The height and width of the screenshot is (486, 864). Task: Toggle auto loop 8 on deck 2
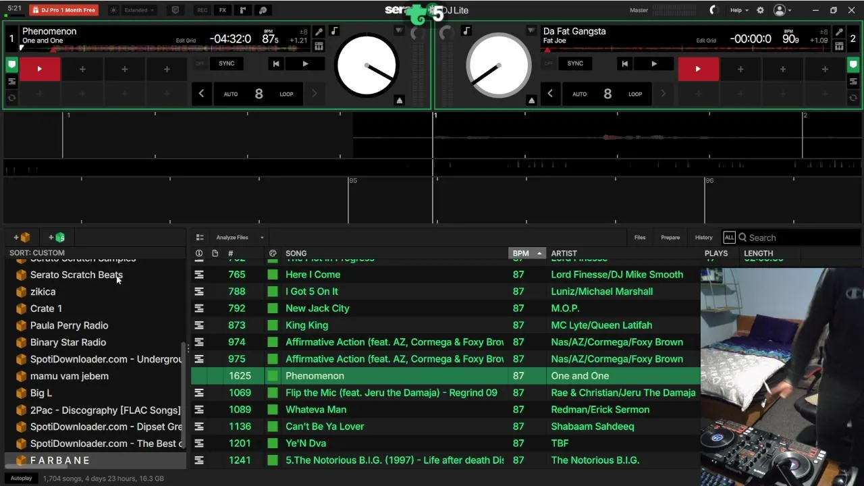click(607, 94)
